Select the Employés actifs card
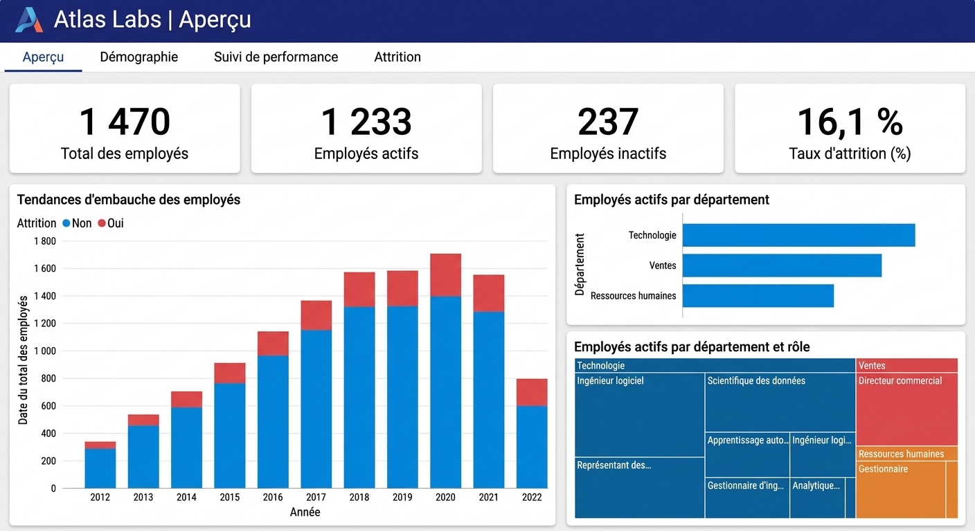Viewport: 975px width, 531px height. 366,129
